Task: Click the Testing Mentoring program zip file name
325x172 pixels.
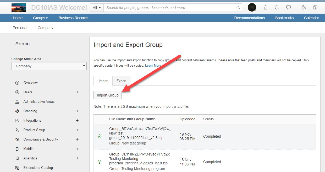Action: pos(140,159)
